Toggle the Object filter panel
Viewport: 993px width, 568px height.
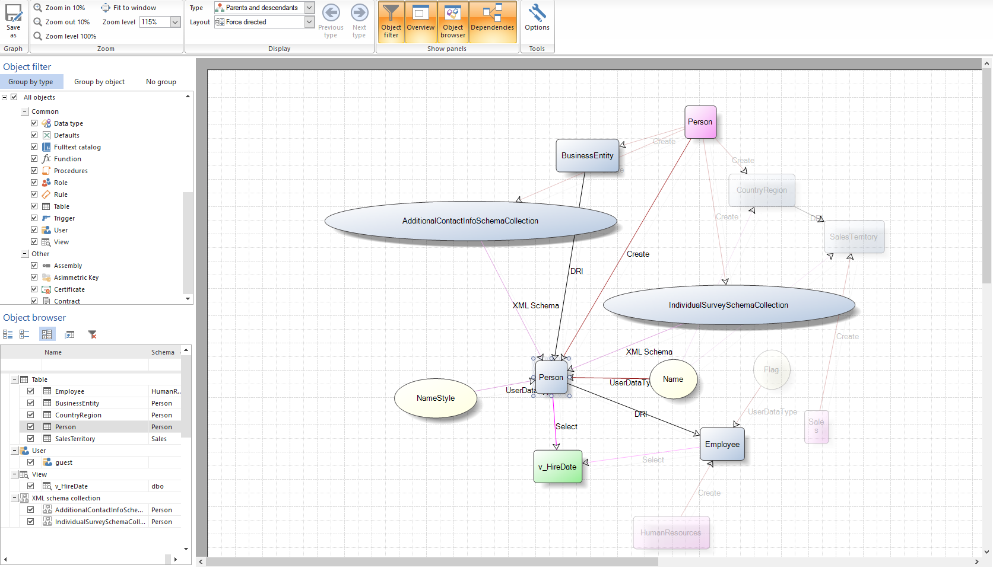coord(391,21)
